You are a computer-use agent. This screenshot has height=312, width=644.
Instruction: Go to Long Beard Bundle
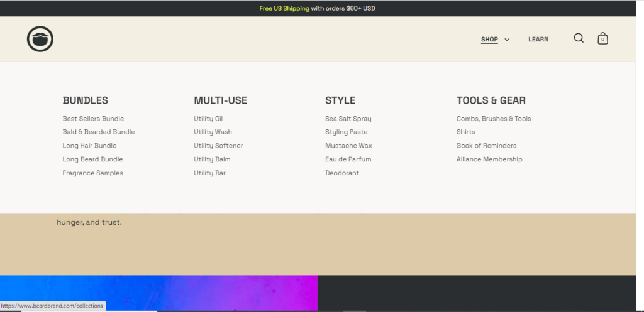click(x=93, y=159)
